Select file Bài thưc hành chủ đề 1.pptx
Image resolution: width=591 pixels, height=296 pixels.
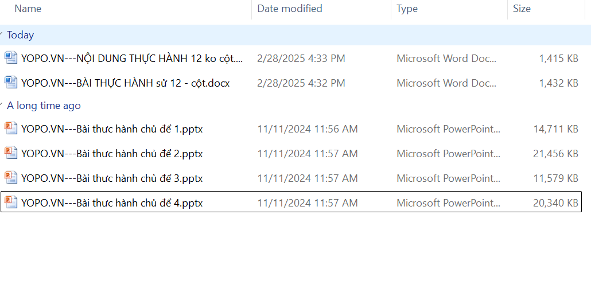tap(112, 129)
